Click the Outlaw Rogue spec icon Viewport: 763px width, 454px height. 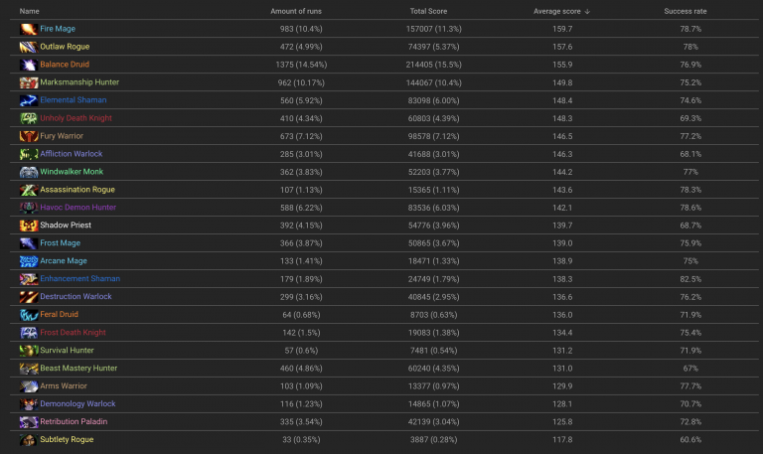tap(28, 47)
